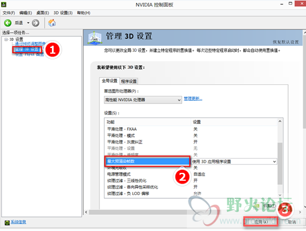
Task: Click the 自适应 value for power management
Action: click(199, 174)
